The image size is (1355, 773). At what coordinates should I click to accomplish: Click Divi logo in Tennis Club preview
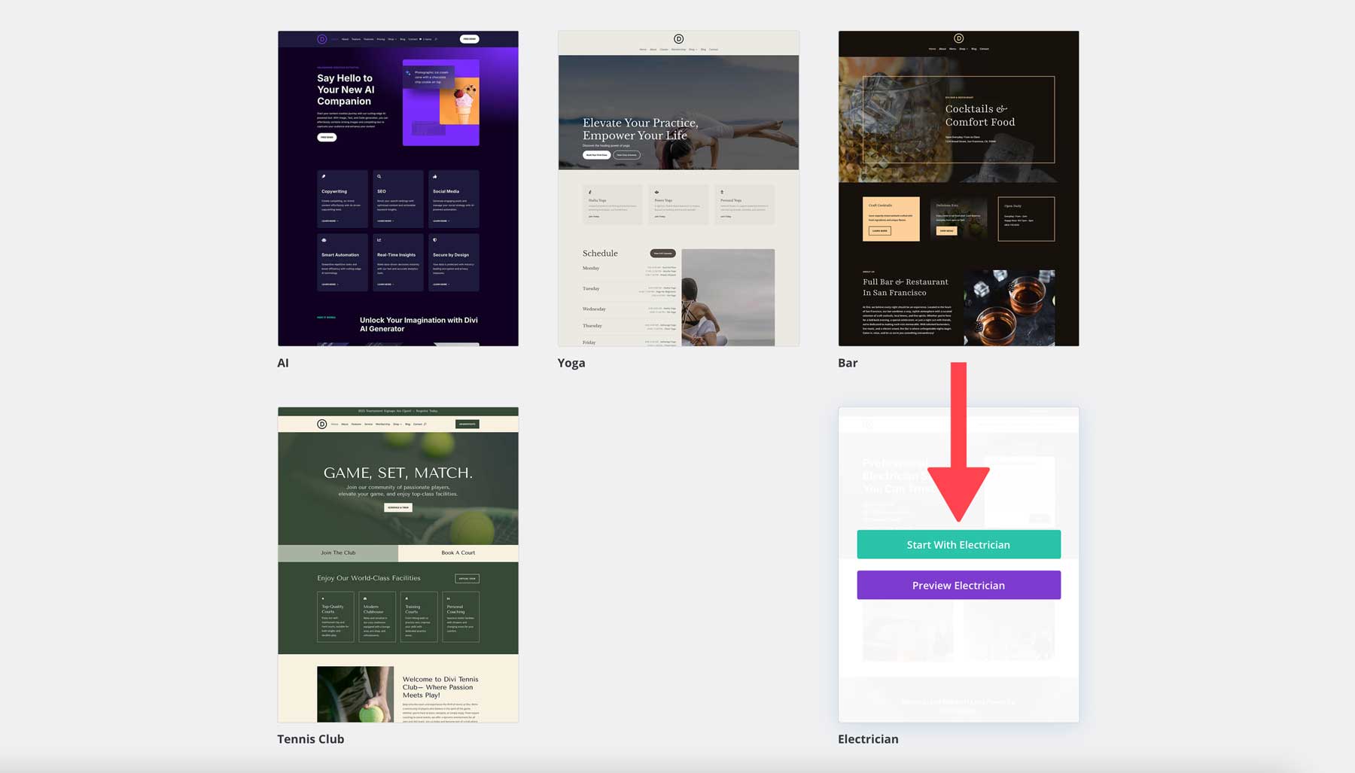point(321,424)
